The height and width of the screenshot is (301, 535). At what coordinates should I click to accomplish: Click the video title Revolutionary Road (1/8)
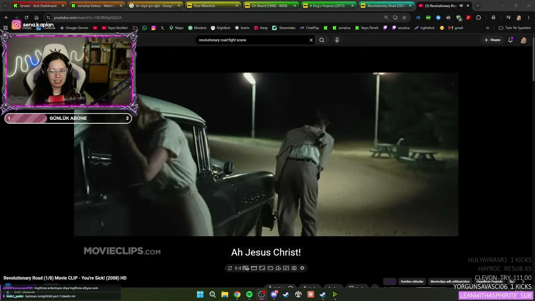pos(65,278)
